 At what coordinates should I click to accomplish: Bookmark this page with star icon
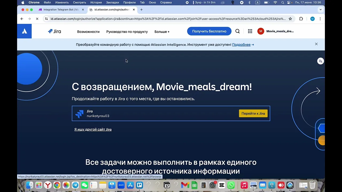[x=290, y=19]
